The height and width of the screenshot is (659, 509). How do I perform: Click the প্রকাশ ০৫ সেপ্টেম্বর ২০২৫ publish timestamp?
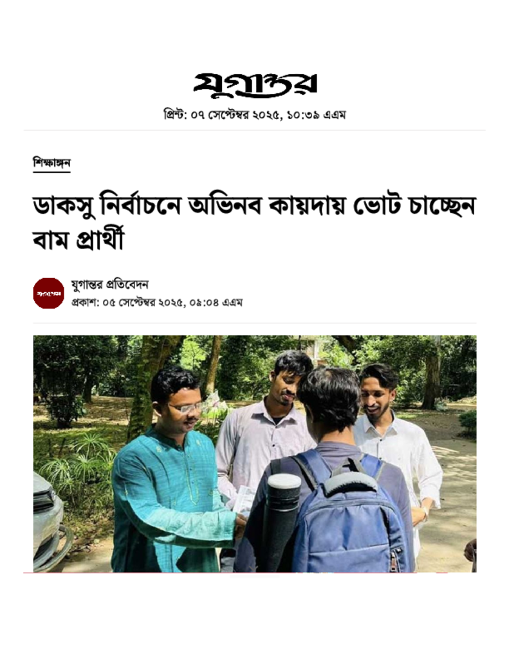157,302
